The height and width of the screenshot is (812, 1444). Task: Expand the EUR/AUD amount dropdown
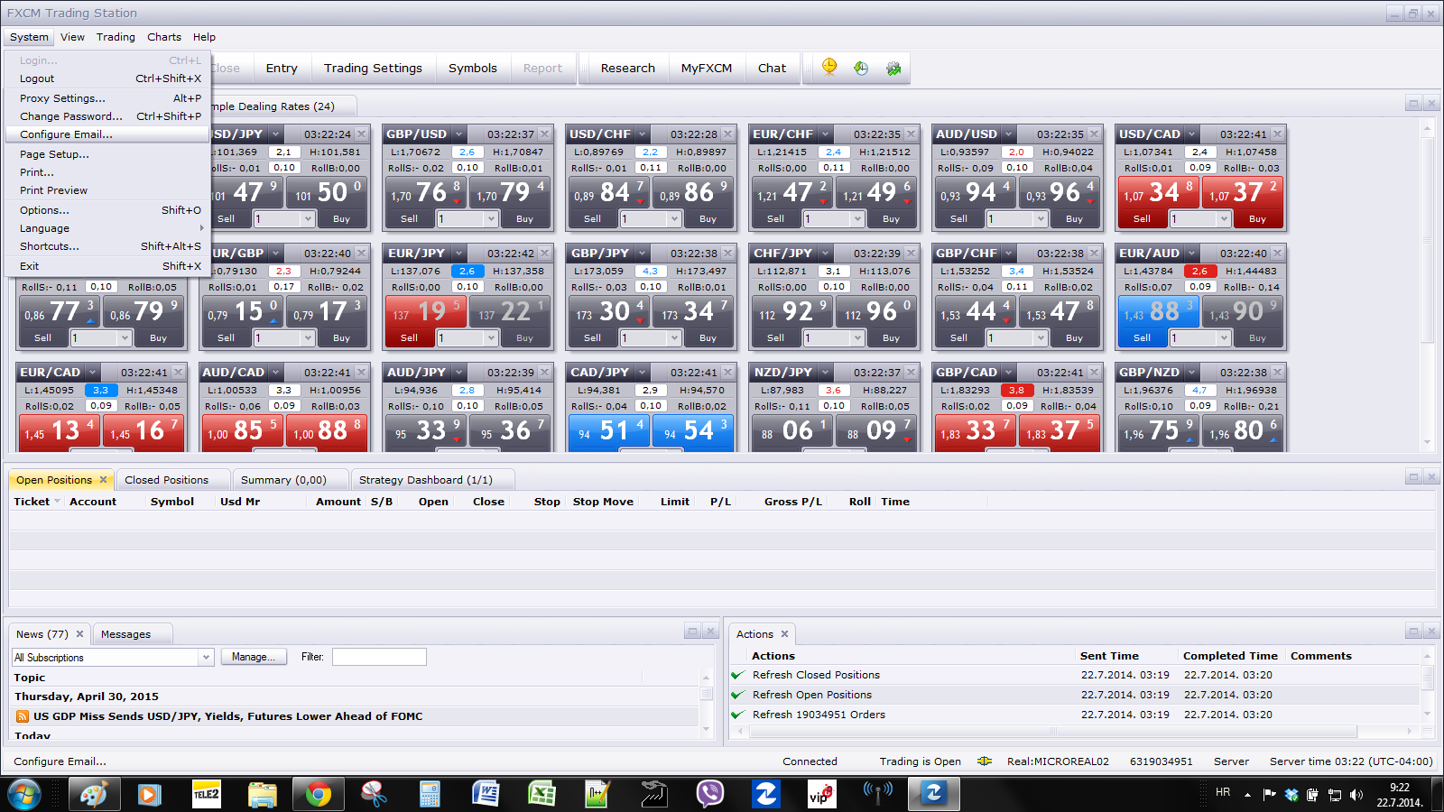click(1224, 338)
